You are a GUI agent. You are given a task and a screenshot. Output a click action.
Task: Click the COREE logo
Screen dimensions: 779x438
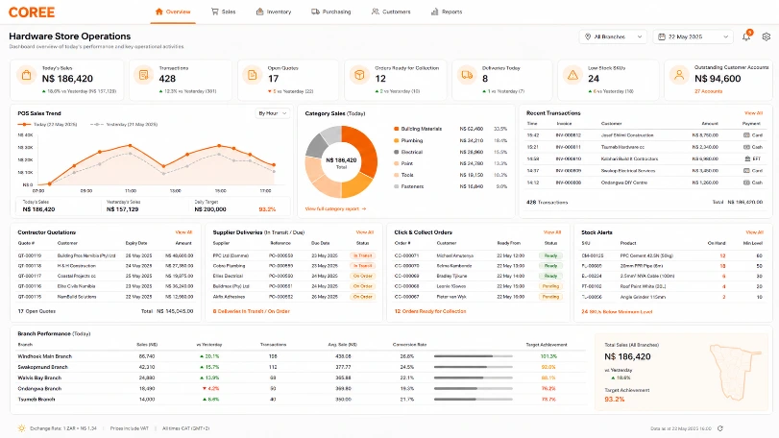click(x=32, y=12)
